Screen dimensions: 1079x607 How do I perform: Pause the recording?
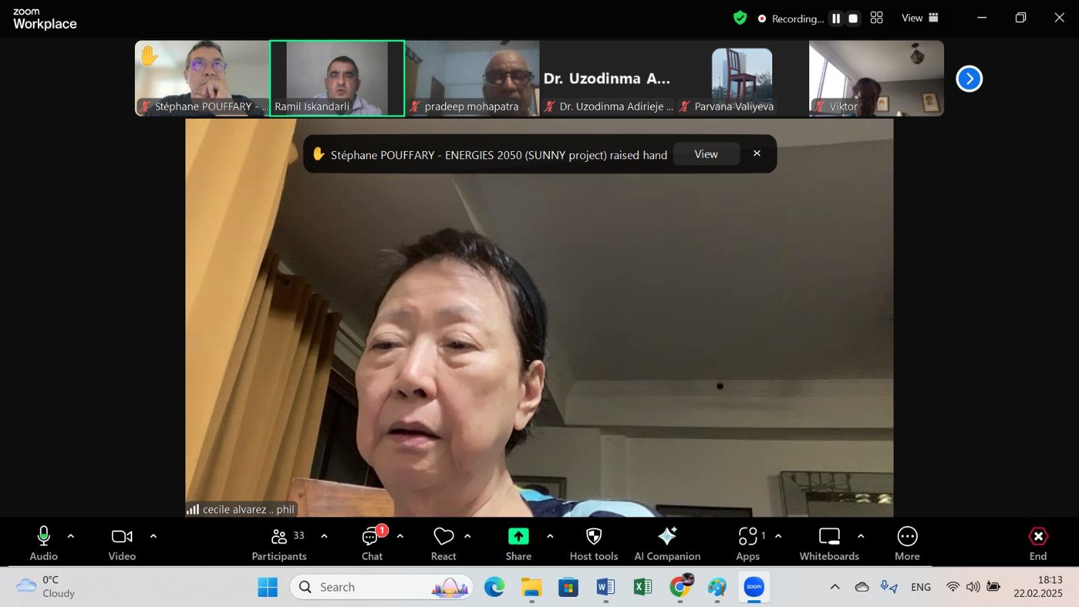(836, 19)
